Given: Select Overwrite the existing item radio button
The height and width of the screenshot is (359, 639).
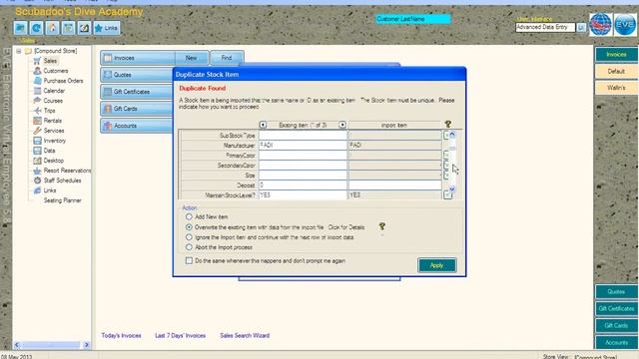Looking at the screenshot, I should 189,227.
